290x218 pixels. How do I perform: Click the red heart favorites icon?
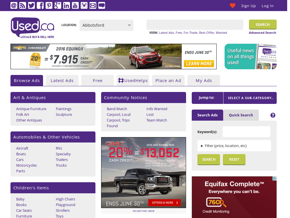(233, 6)
